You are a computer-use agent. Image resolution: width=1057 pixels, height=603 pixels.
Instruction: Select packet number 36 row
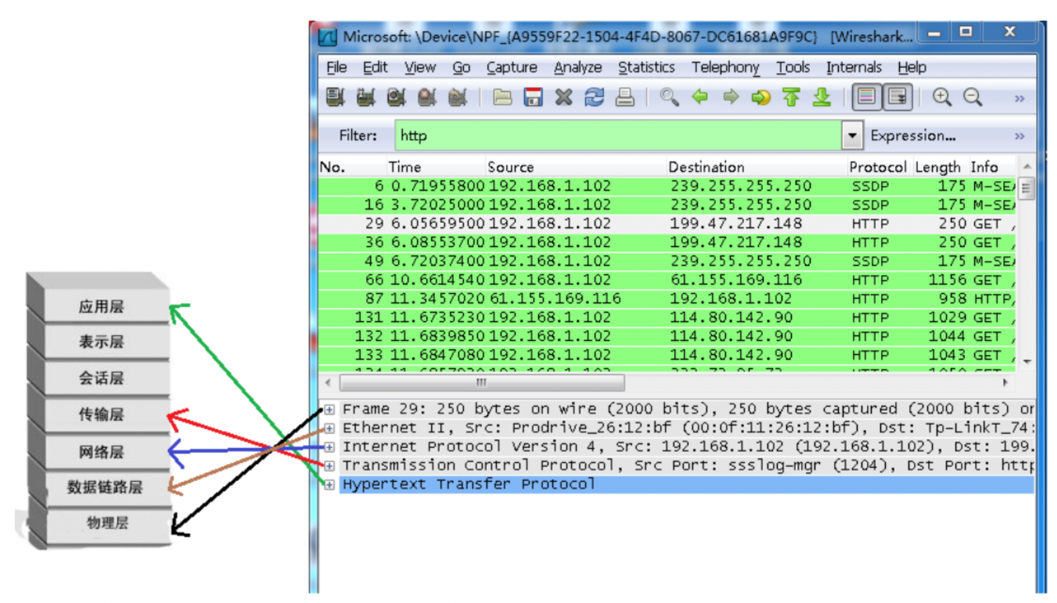668,242
